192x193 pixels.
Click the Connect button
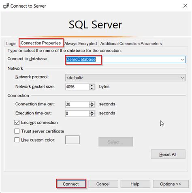coord(71,184)
